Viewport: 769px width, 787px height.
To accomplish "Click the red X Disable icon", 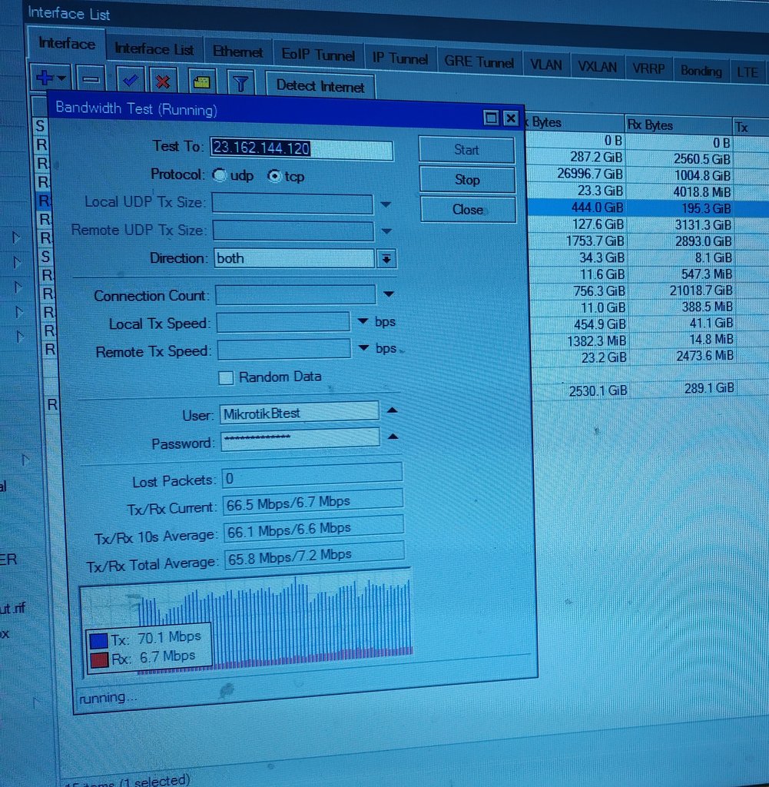I will click(163, 81).
